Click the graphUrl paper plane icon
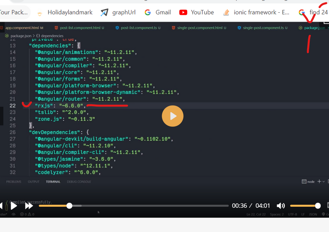This screenshot has width=329, height=232. pos(104,12)
